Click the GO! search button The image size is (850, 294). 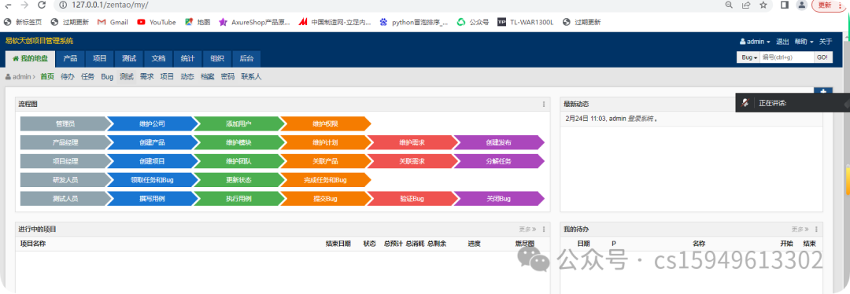822,57
